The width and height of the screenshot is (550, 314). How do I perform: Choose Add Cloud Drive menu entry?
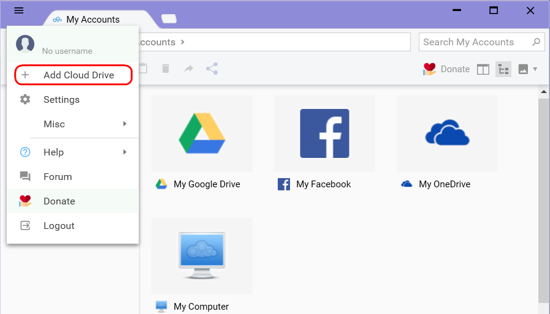(74, 75)
